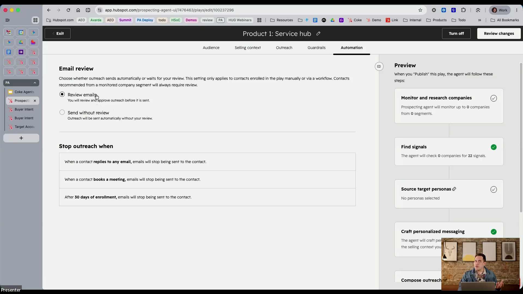Open the Work profile menu
The height and width of the screenshot is (294, 523).
pos(500,10)
